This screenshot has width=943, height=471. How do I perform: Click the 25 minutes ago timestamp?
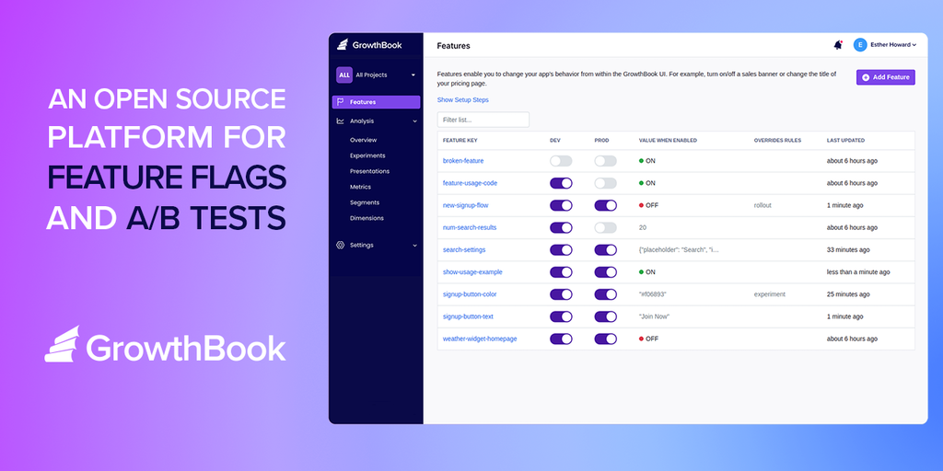pyautogui.click(x=848, y=294)
